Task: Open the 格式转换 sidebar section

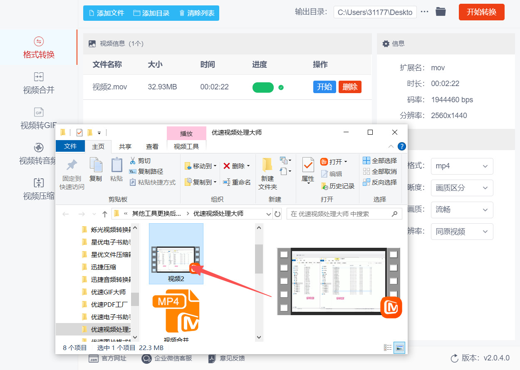Action: coord(39,47)
